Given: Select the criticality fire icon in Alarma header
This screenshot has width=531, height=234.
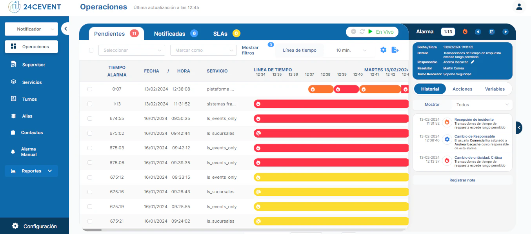Looking at the screenshot, I should click(x=465, y=31).
